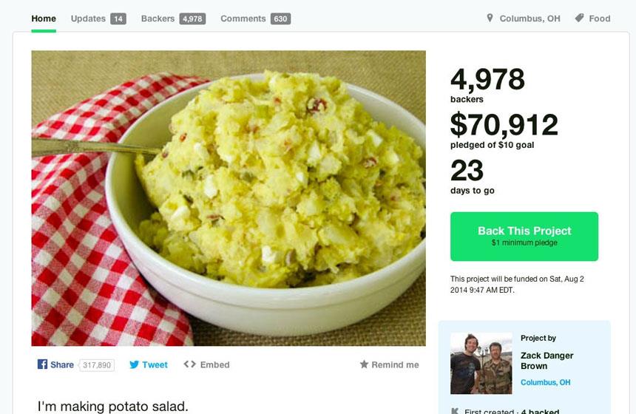This screenshot has height=414, width=636.
Task: Click the Twitter bird icon
Action: click(134, 364)
